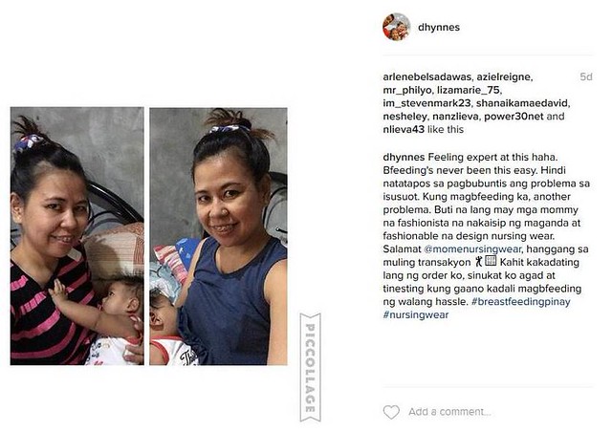The height and width of the screenshot is (432, 612).
Task: Visit the mr_philyo profile
Action: coord(406,90)
